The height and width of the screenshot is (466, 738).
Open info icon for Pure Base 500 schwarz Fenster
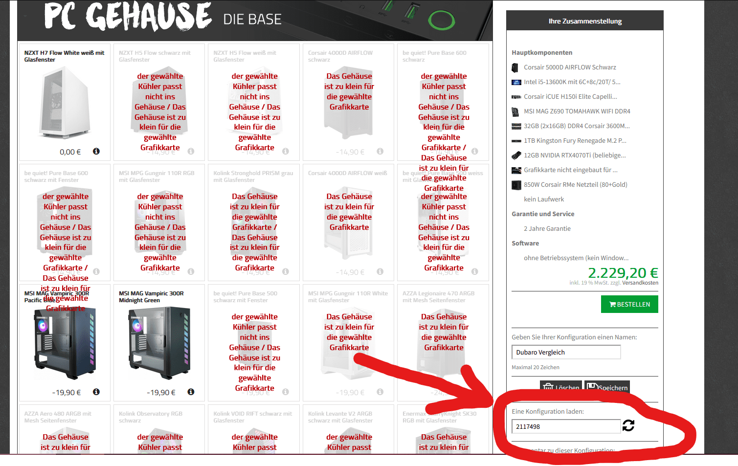tap(286, 392)
